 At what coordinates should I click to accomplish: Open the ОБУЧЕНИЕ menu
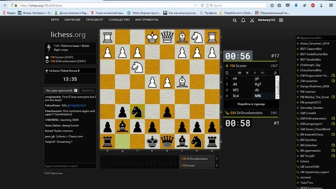coord(72,20)
